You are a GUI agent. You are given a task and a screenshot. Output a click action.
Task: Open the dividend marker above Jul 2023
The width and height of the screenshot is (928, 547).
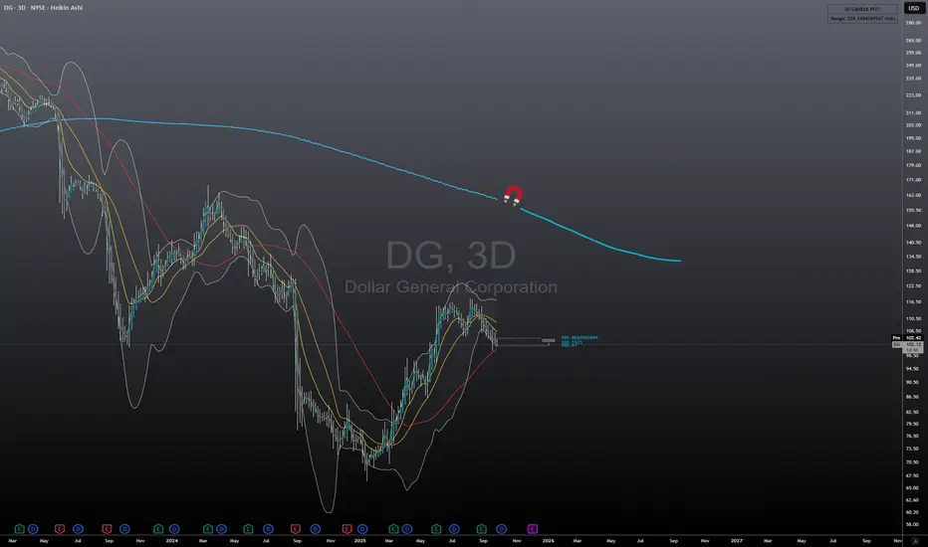click(x=78, y=529)
